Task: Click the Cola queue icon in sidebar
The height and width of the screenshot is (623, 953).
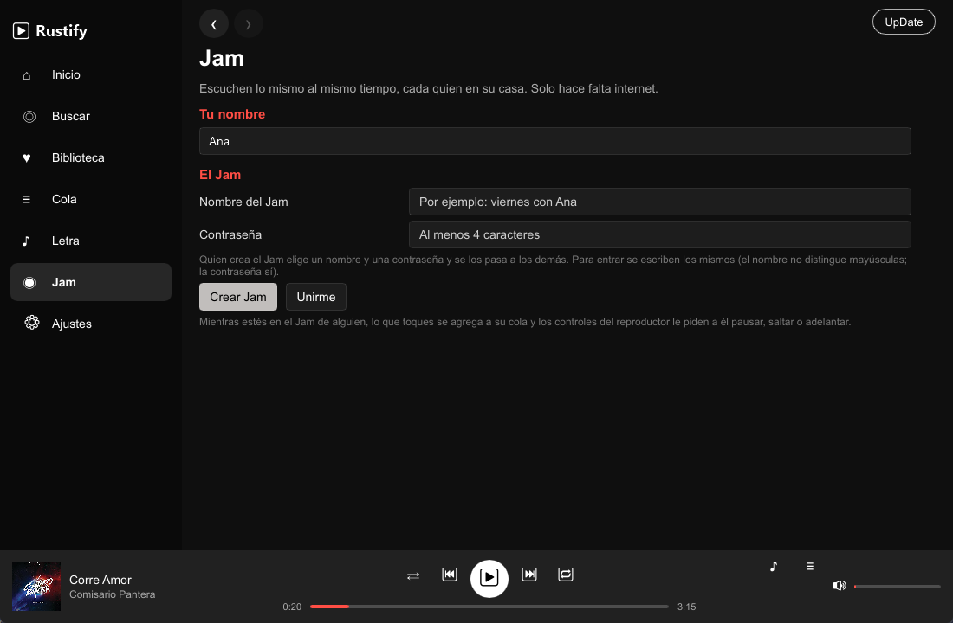Action: click(x=27, y=199)
